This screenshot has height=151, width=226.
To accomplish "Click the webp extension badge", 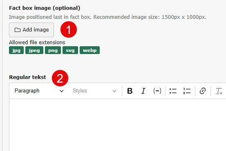I will (90, 50).
